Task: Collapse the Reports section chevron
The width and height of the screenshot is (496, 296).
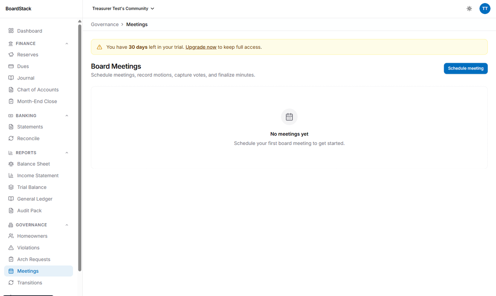Action: [x=67, y=153]
